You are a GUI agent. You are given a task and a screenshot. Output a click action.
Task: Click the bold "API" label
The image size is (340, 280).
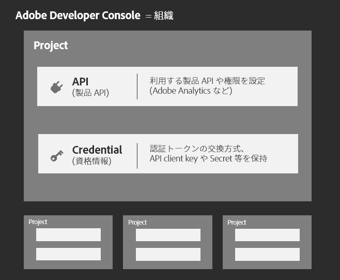coord(80,82)
